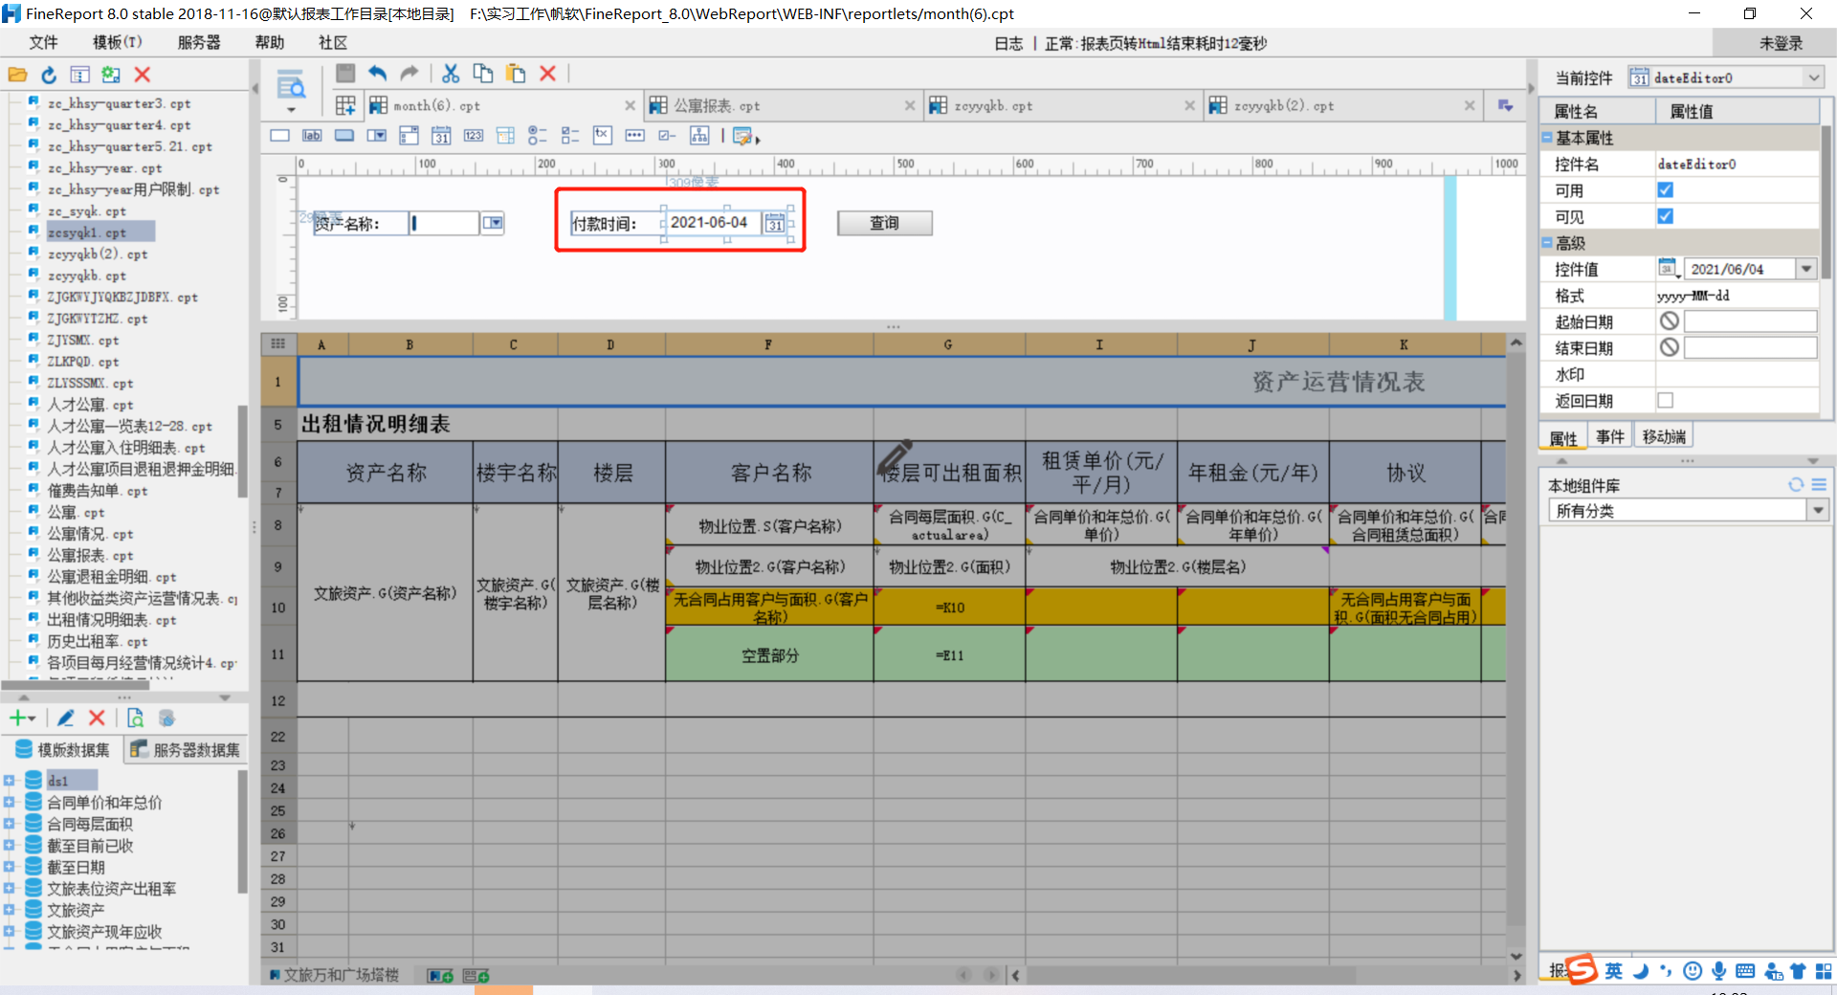Click the 结束日期 input field
Screen dimensions: 1837x995
(x=1750, y=347)
